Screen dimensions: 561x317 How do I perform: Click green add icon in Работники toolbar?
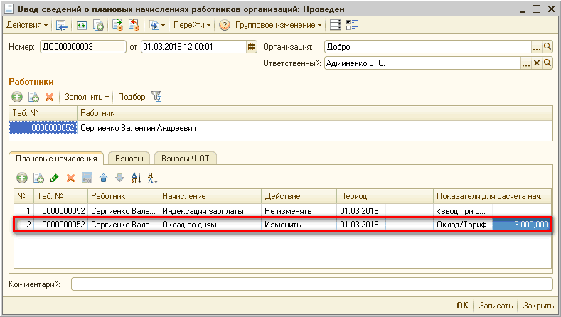tap(17, 97)
